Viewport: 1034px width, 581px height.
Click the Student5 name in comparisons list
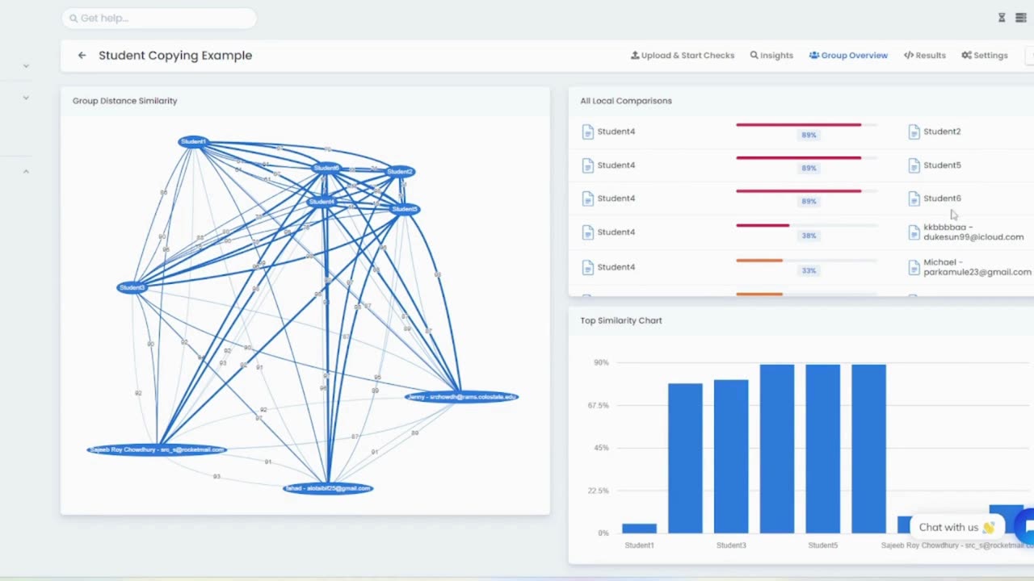[x=942, y=165]
